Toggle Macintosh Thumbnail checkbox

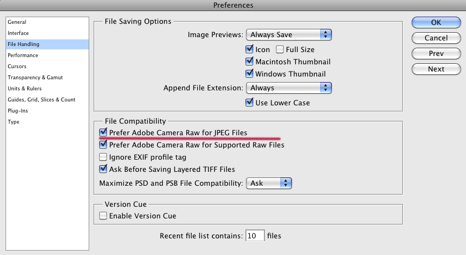point(249,61)
